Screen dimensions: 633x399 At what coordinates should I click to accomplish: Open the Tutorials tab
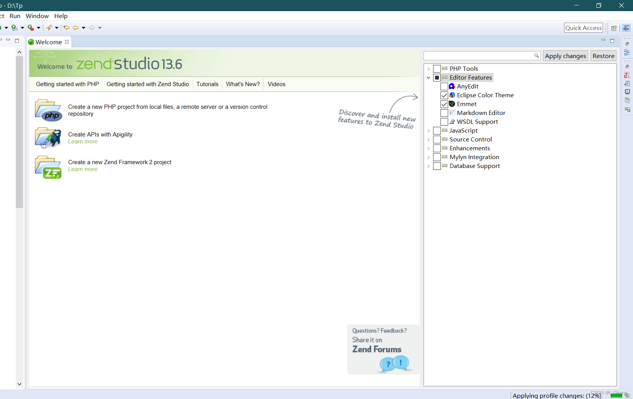(x=207, y=84)
